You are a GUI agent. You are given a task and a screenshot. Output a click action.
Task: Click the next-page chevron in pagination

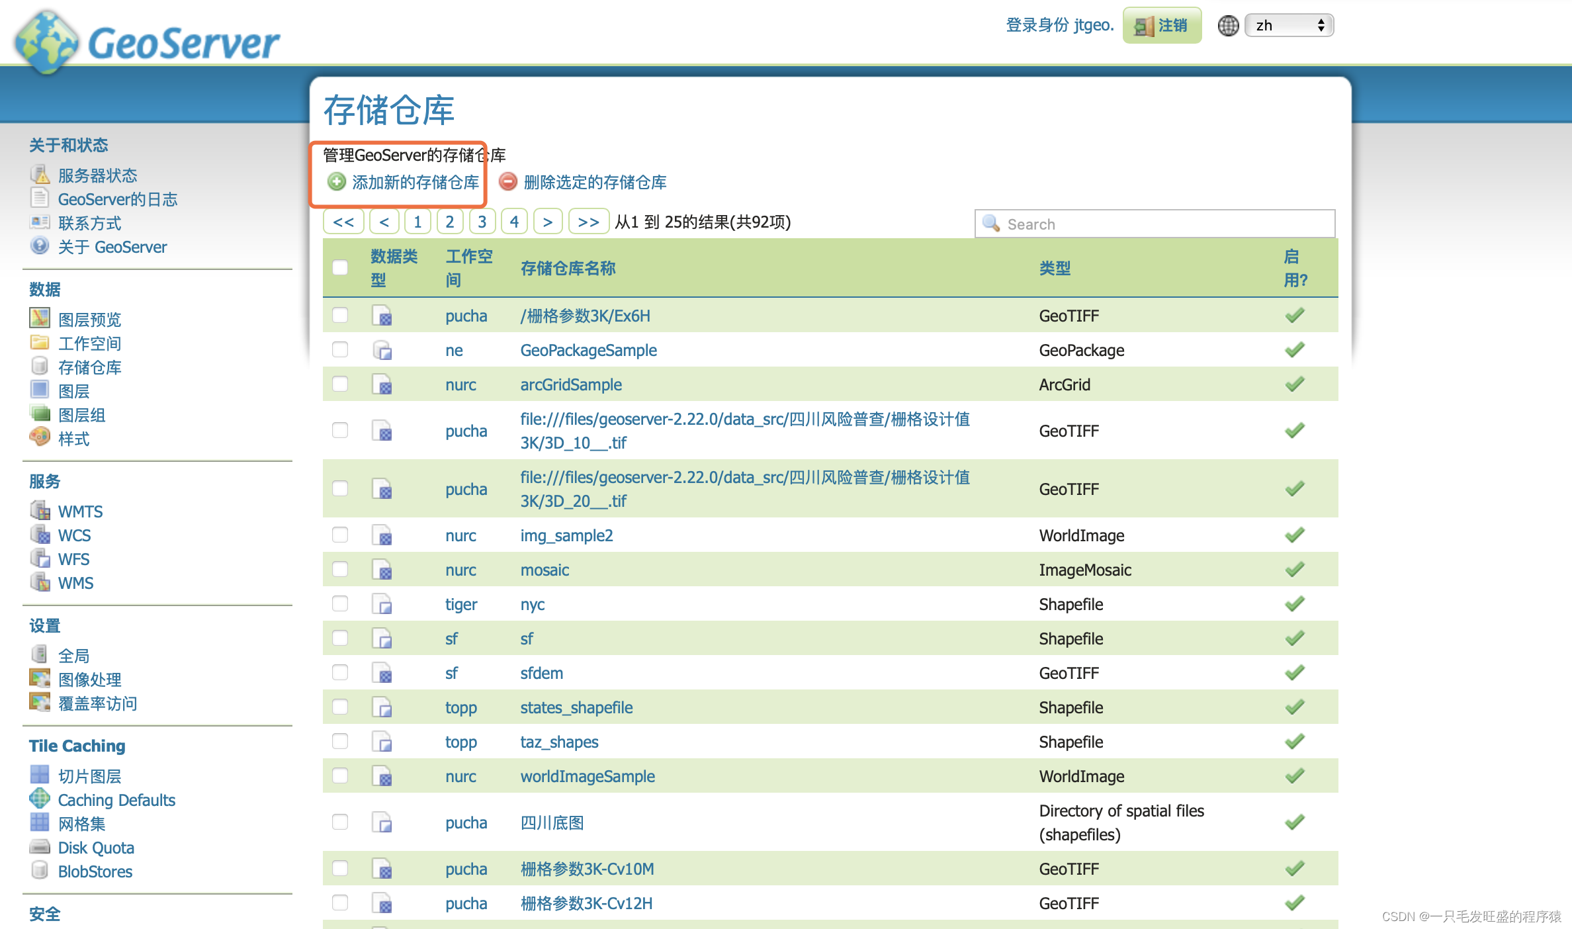pos(547,222)
